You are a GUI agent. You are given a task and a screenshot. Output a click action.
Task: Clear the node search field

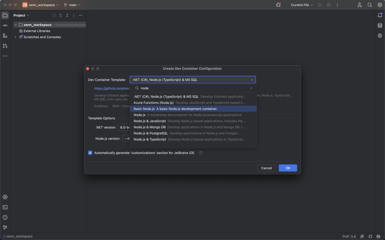pos(251,88)
